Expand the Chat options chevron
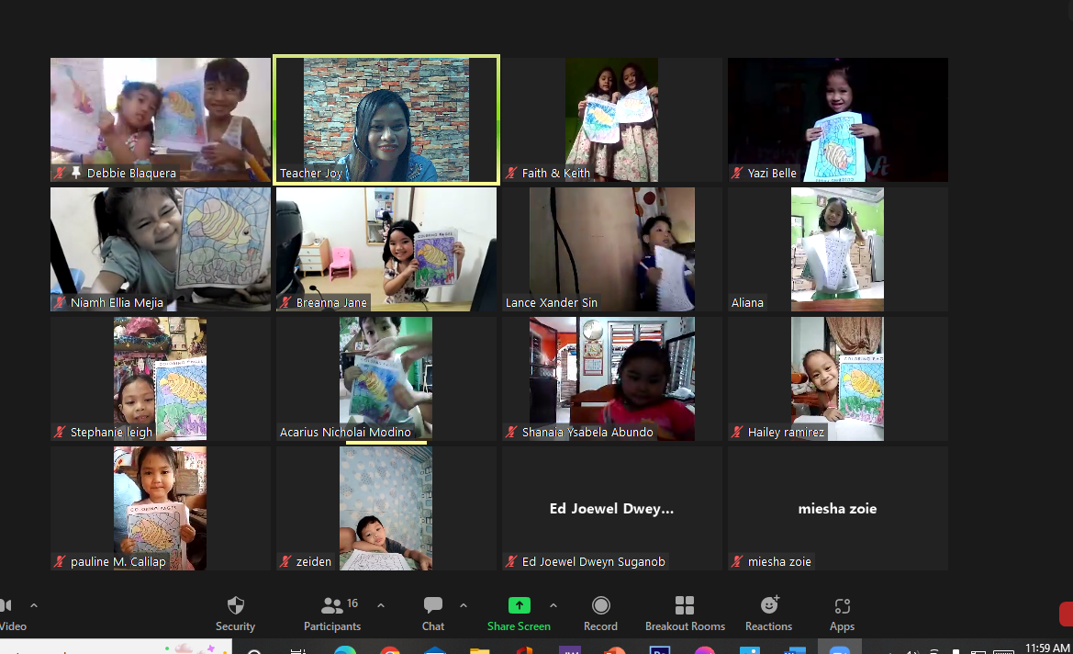This screenshot has height=654, width=1073. tap(464, 605)
